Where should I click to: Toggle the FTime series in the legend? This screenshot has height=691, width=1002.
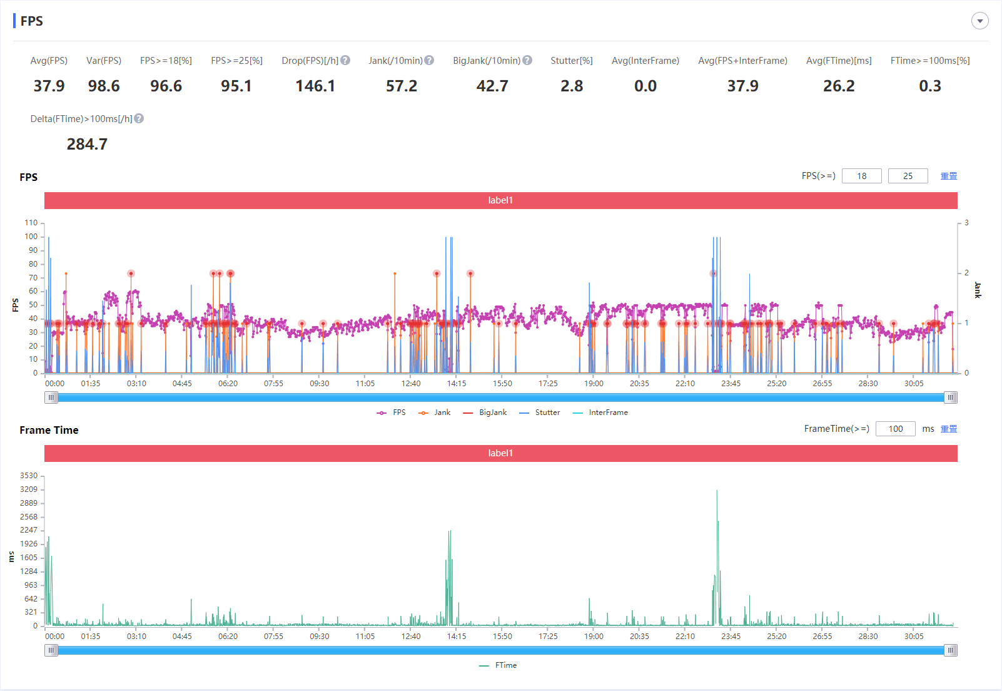(498, 665)
